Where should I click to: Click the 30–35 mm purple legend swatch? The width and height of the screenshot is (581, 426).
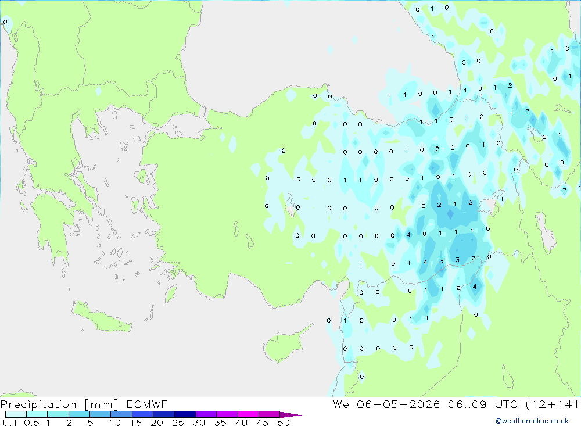tap(206, 414)
